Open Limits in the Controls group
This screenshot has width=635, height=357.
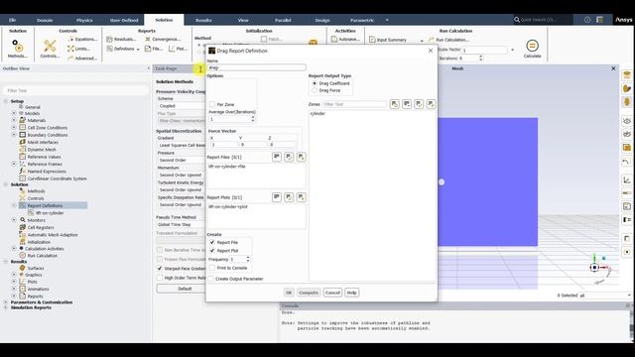79,49
